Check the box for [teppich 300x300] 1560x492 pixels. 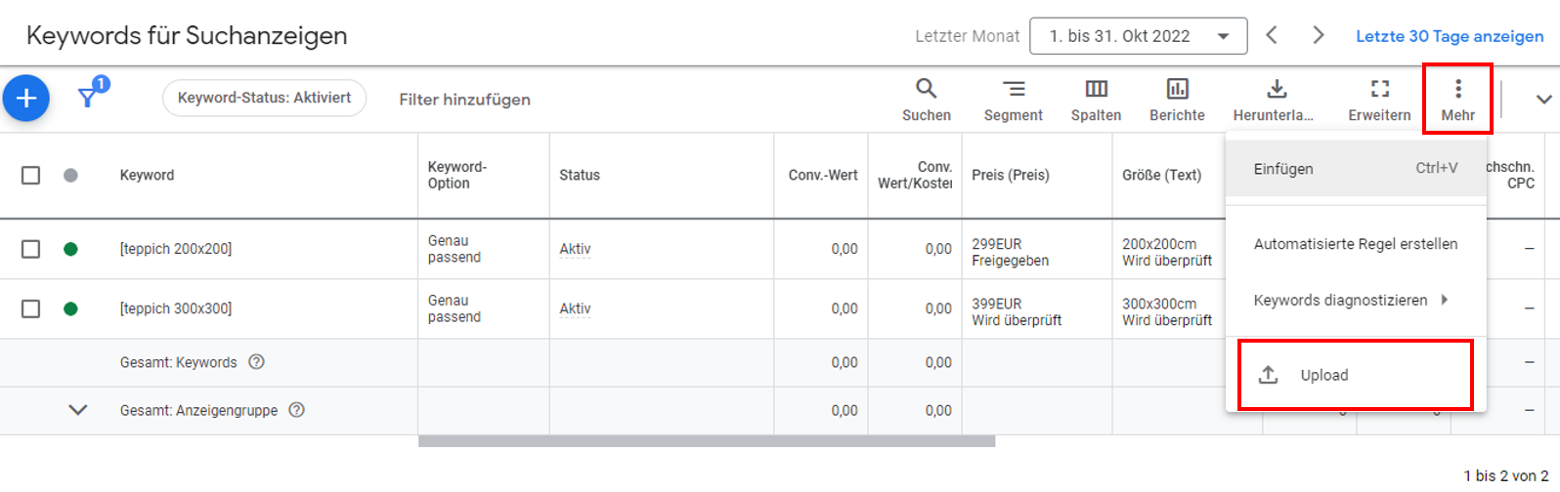tap(31, 308)
